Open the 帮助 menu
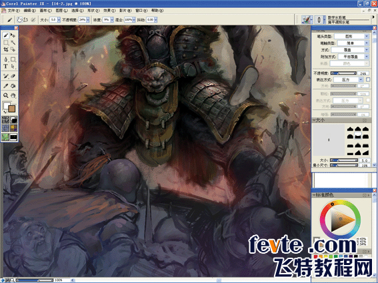Viewport: 378px width, 283px height. pos(157,11)
